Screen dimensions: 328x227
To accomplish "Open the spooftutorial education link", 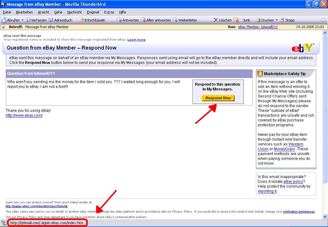I will point(37,206).
